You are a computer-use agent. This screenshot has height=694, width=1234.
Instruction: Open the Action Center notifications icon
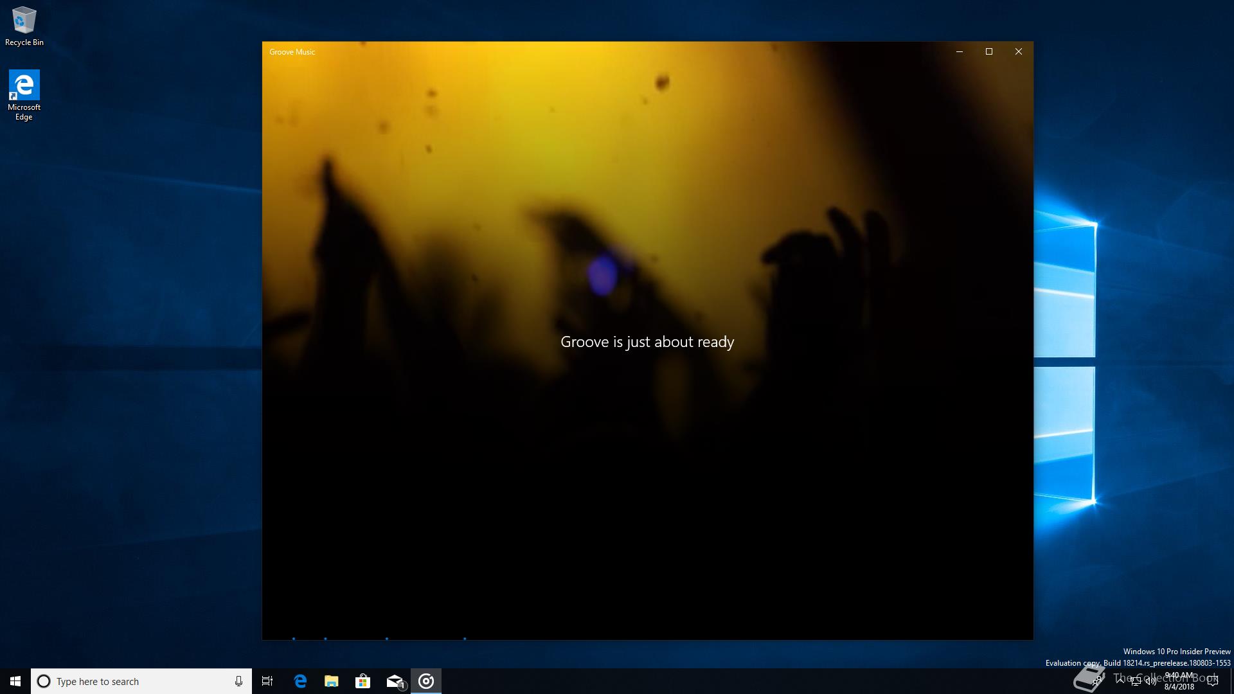point(1213,681)
